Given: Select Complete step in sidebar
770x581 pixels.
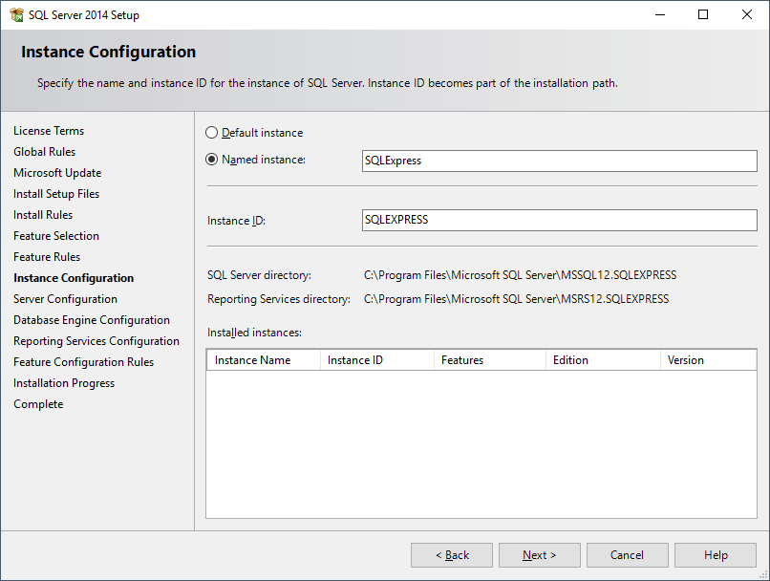Looking at the screenshot, I should pos(38,404).
